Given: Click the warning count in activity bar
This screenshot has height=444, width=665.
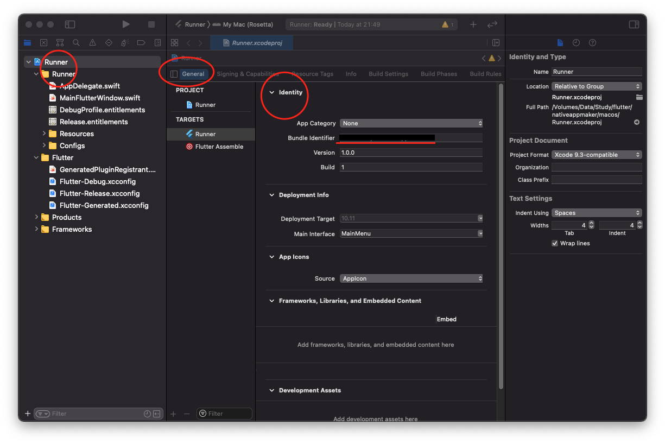Looking at the screenshot, I should pyautogui.click(x=448, y=24).
